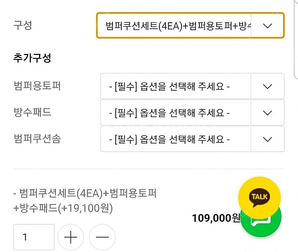Viewport: 298px width, 252px height.
Task: Click chevron arrow beside 범퍼용토퍼 option
Action: click(267, 86)
